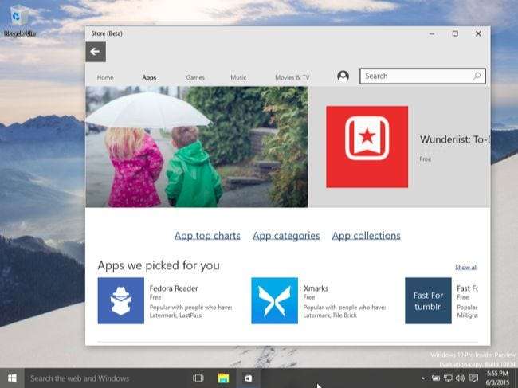Click Show all for picked apps

coord(466,268)
